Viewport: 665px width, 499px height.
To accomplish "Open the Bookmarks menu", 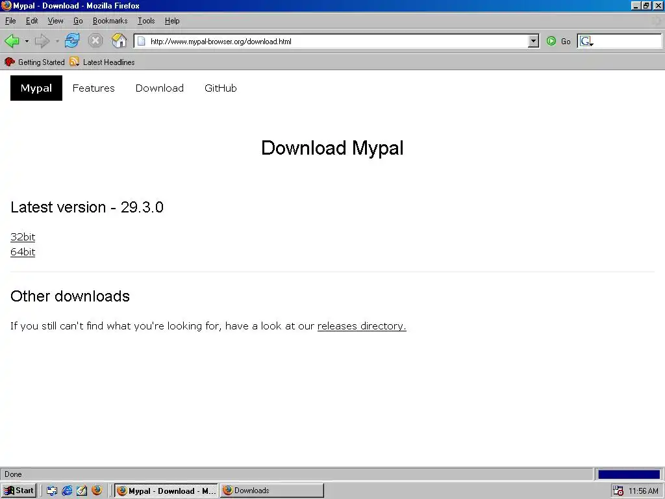I will [110, 21].
